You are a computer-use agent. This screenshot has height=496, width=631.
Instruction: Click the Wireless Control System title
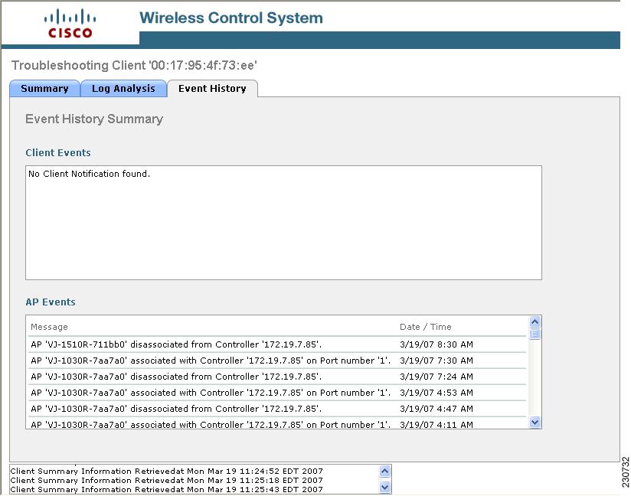coord(231,18)
